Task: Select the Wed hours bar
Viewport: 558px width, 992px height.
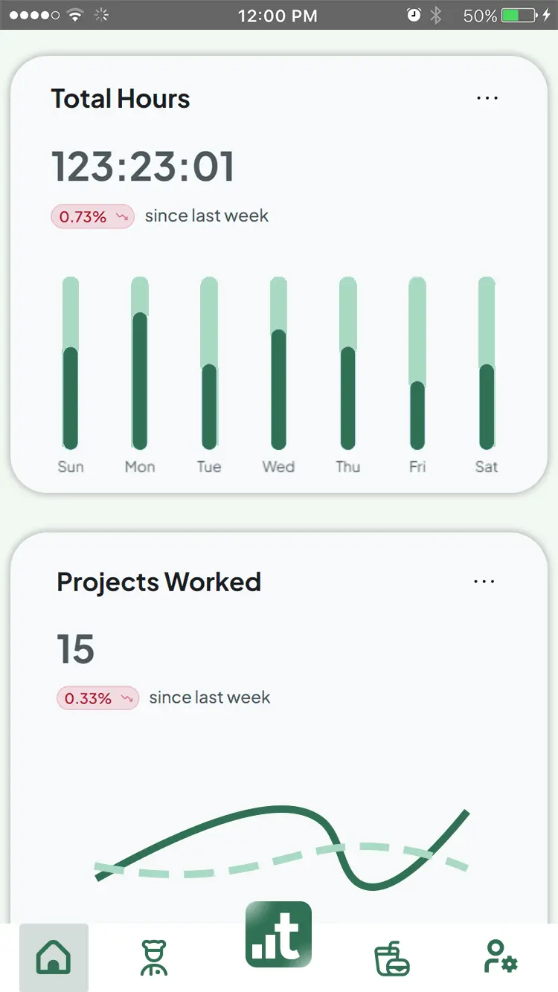Action: [x=278, y=364]
